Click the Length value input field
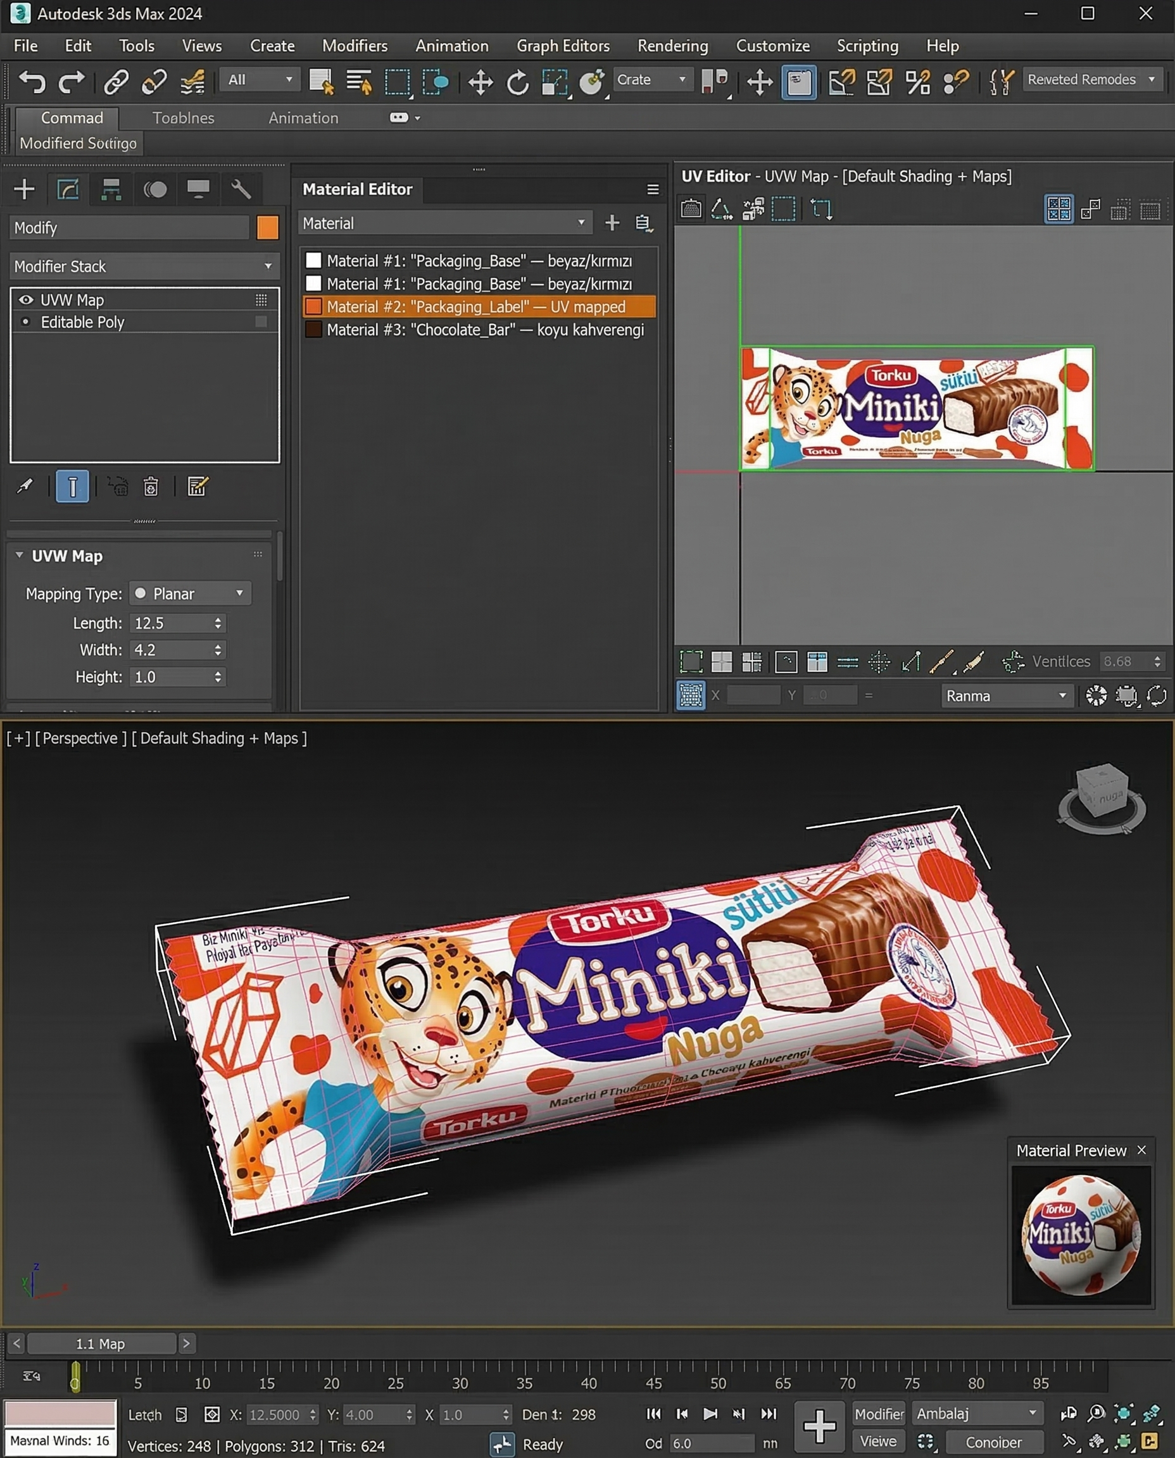The height and width of the screenshot is (1458, 1175). [x=171, y=623]
